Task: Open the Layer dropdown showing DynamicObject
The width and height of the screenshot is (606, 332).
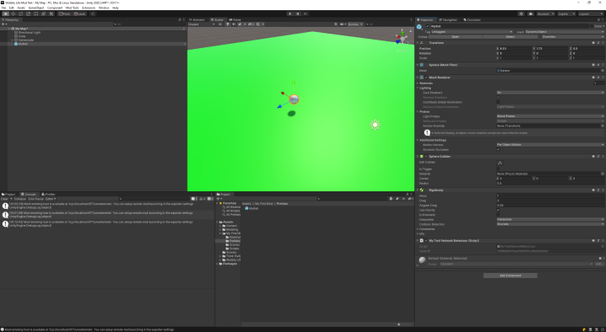Action: click(564, 32)
